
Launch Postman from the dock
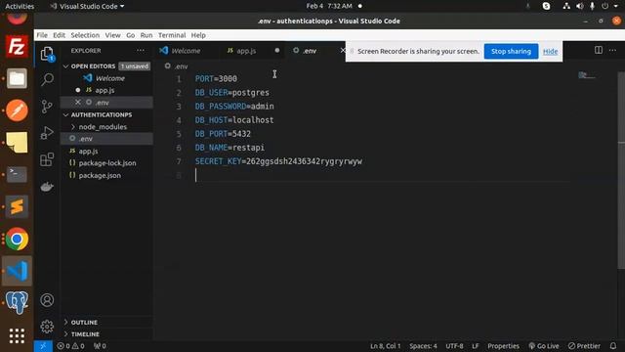click(17, 110)
